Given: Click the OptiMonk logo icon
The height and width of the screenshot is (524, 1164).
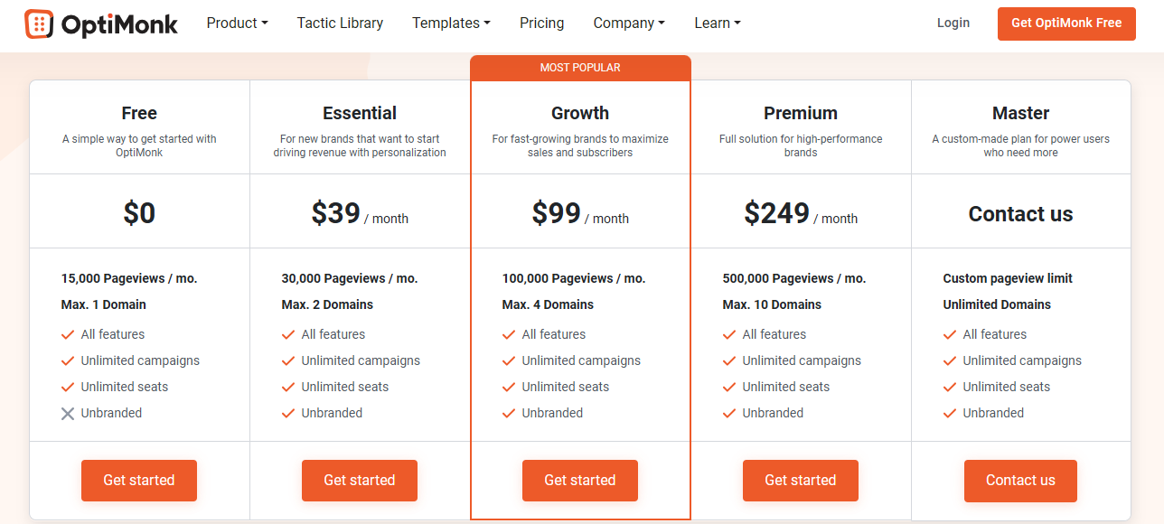Looking at the screenshot, I should click(39, 24).
